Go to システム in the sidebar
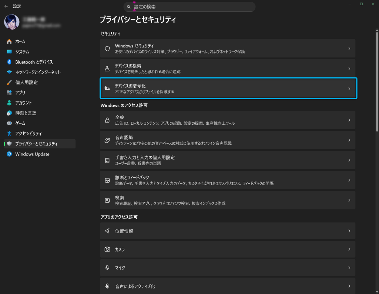The height and width of the screenshot is (294, 379). coord(22,52)
